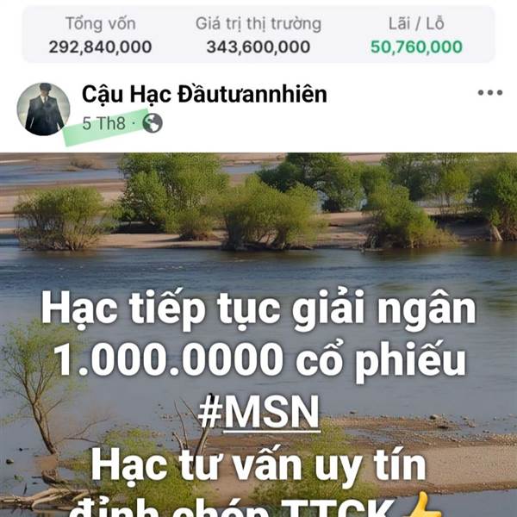
Task: Select Giá trị thị trường amount 343,600,000
Action: click(x=258, y=47)
